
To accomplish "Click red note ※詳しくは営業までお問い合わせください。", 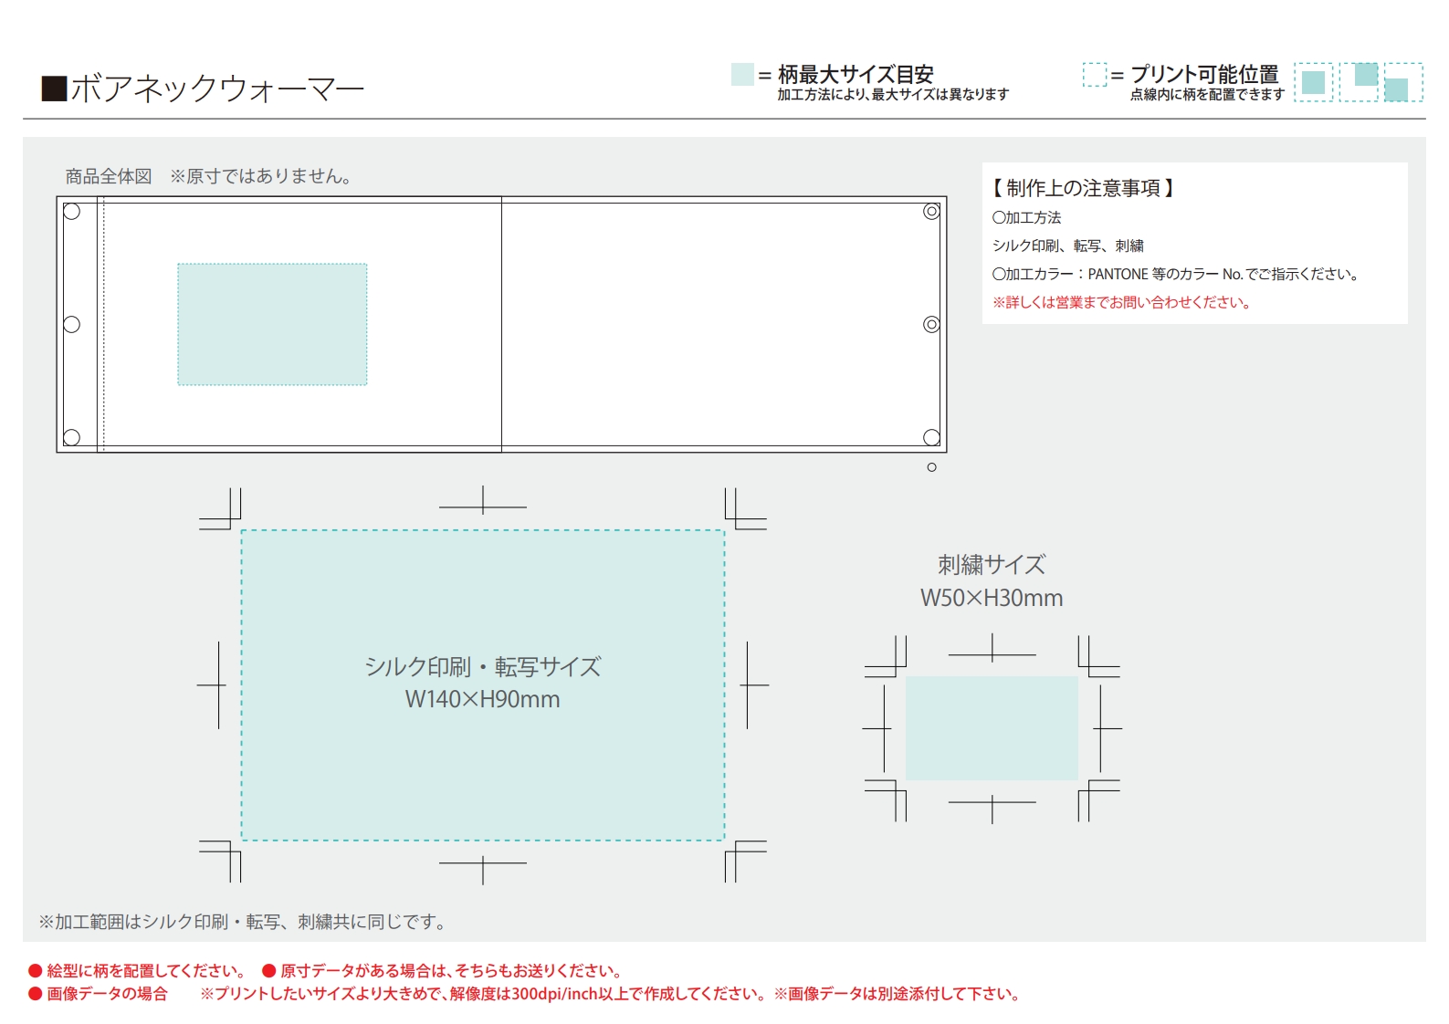I will [1122, 302].
